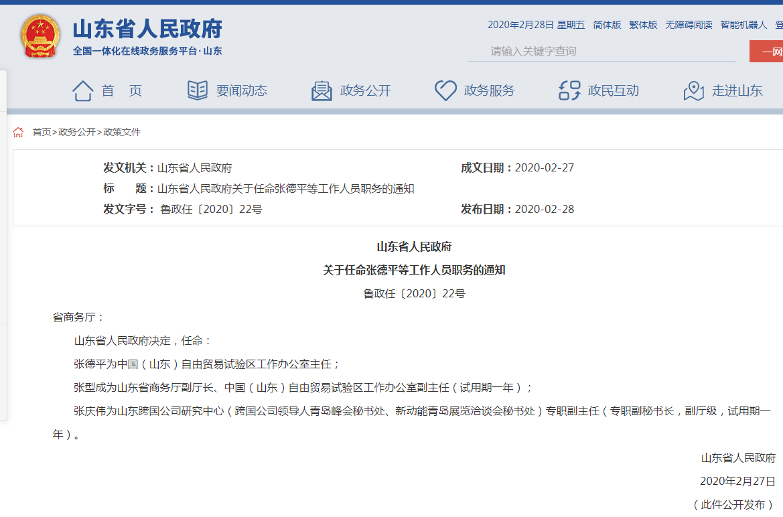Click the 政策文件 breadcrumb link
Screen dimensions: 783x517
tap(122, 133)
